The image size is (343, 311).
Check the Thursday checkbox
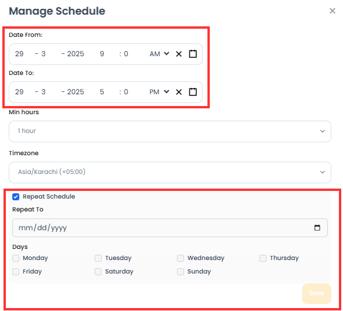point(263,258)
